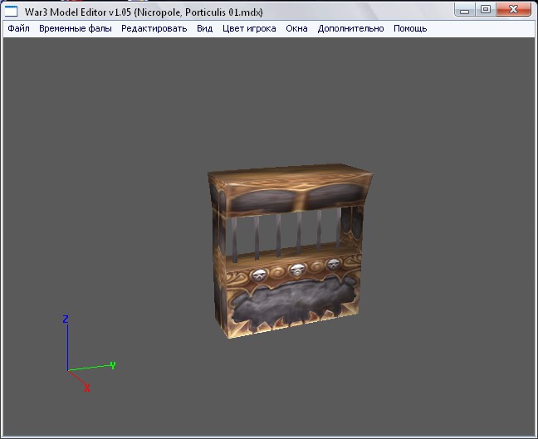Open the Файл menu
538x439 pixels.
point(18,28)
